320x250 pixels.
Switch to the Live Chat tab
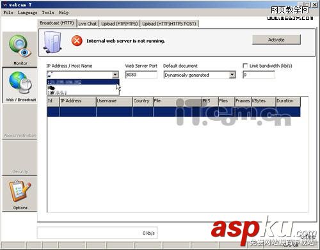pyautogui.click(x=88, y=24)
